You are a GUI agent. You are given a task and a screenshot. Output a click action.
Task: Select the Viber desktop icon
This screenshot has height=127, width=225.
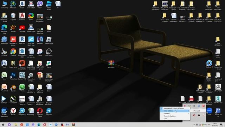(x=40, y=5)
